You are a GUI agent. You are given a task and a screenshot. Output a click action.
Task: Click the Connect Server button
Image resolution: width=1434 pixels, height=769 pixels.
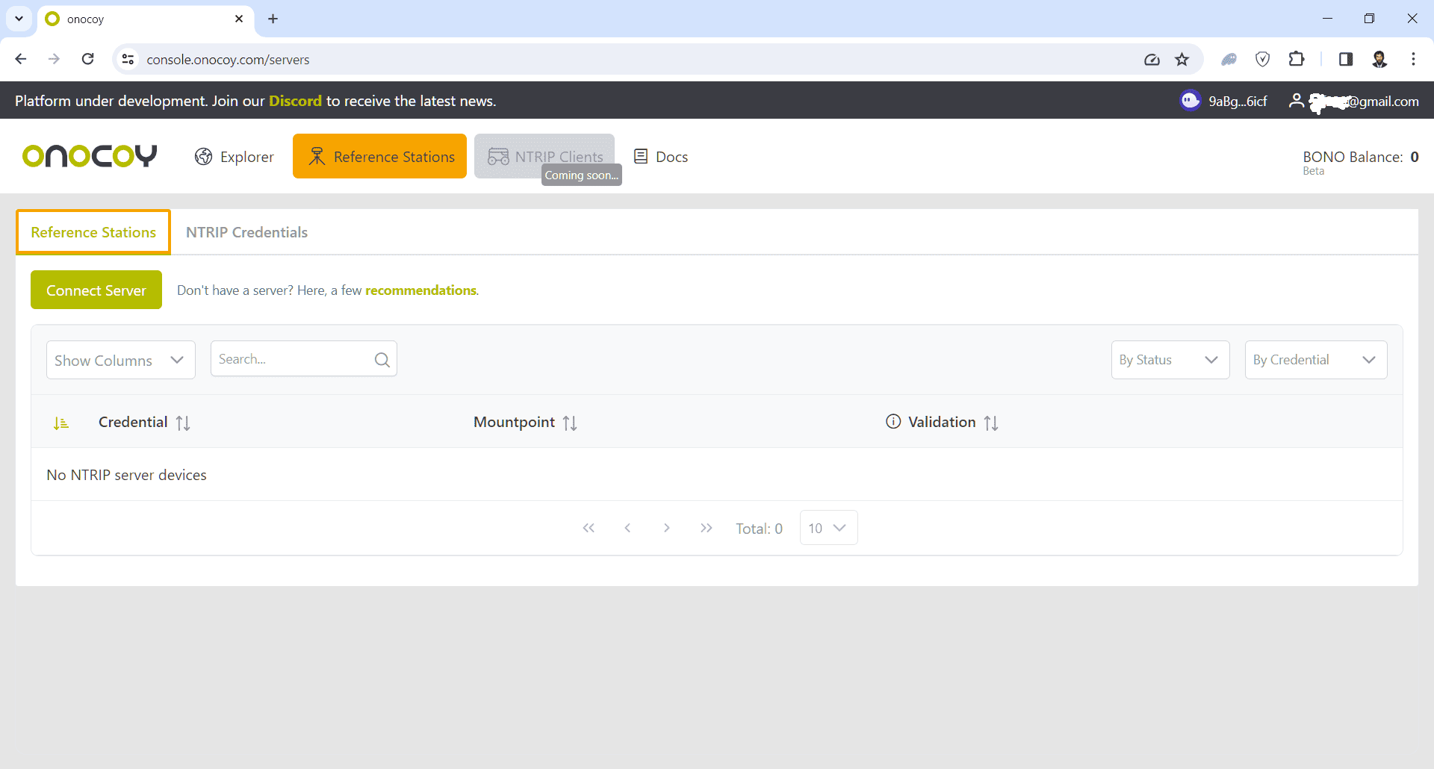pyautogui.click(x=96, y=290)
